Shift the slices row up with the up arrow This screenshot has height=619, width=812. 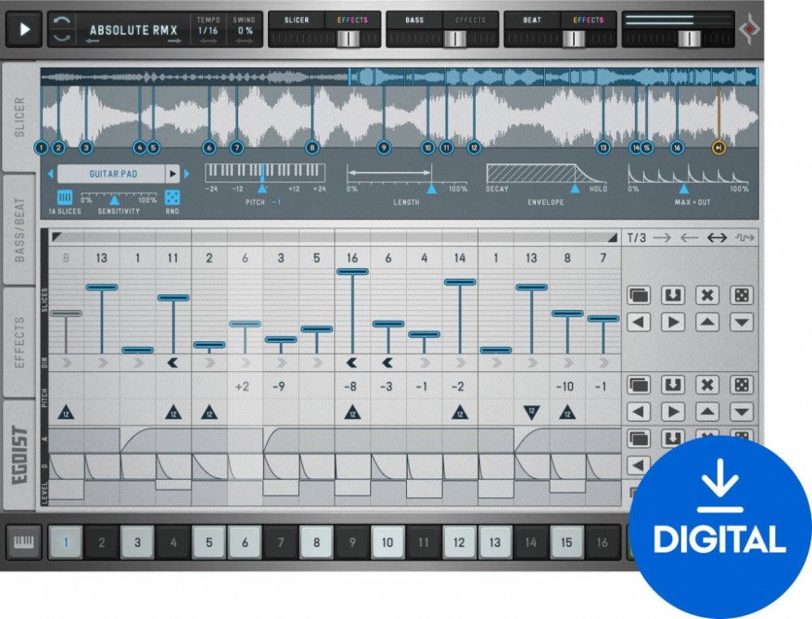[x=707, y=322]
